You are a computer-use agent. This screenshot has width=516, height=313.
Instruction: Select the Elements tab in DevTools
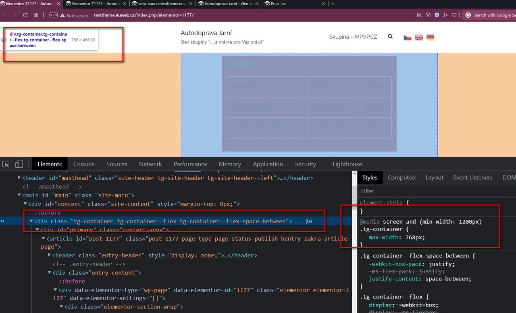point(50,164)
